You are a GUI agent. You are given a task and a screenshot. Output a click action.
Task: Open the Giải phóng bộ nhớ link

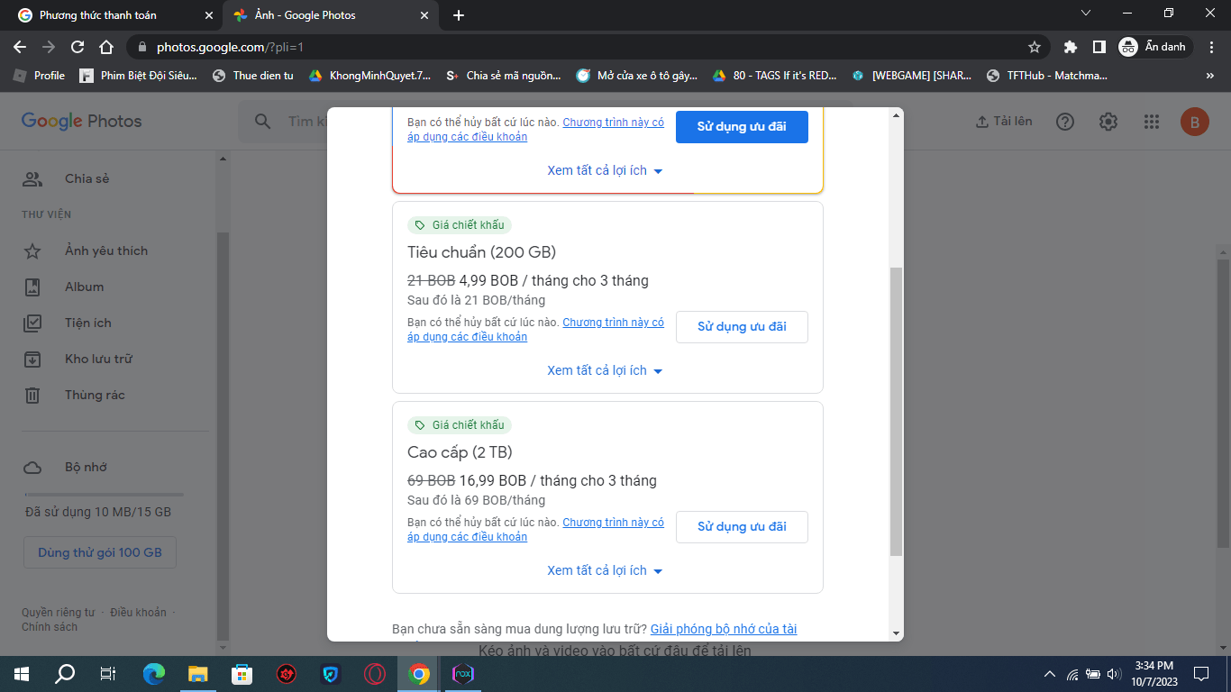[724, 629]
